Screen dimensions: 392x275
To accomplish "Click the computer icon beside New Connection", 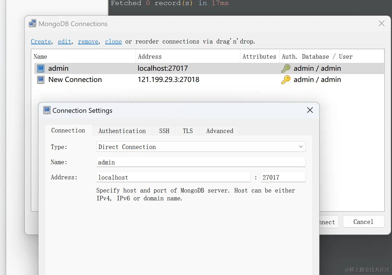I will (x=41, y=80).
